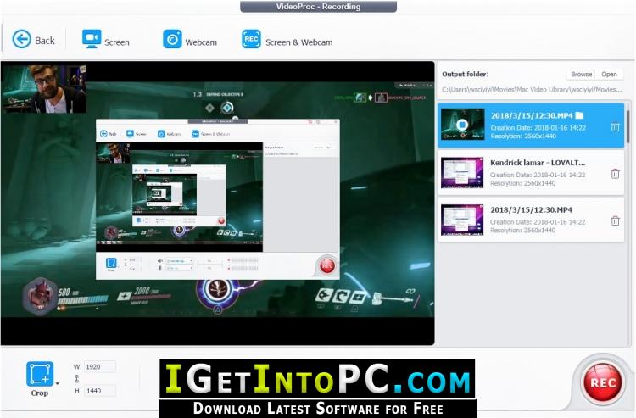Select the Kendrick lamar - LOYALT... title
Image resolution: width=636 pixels, height=418 pixels.
[538, 163]
